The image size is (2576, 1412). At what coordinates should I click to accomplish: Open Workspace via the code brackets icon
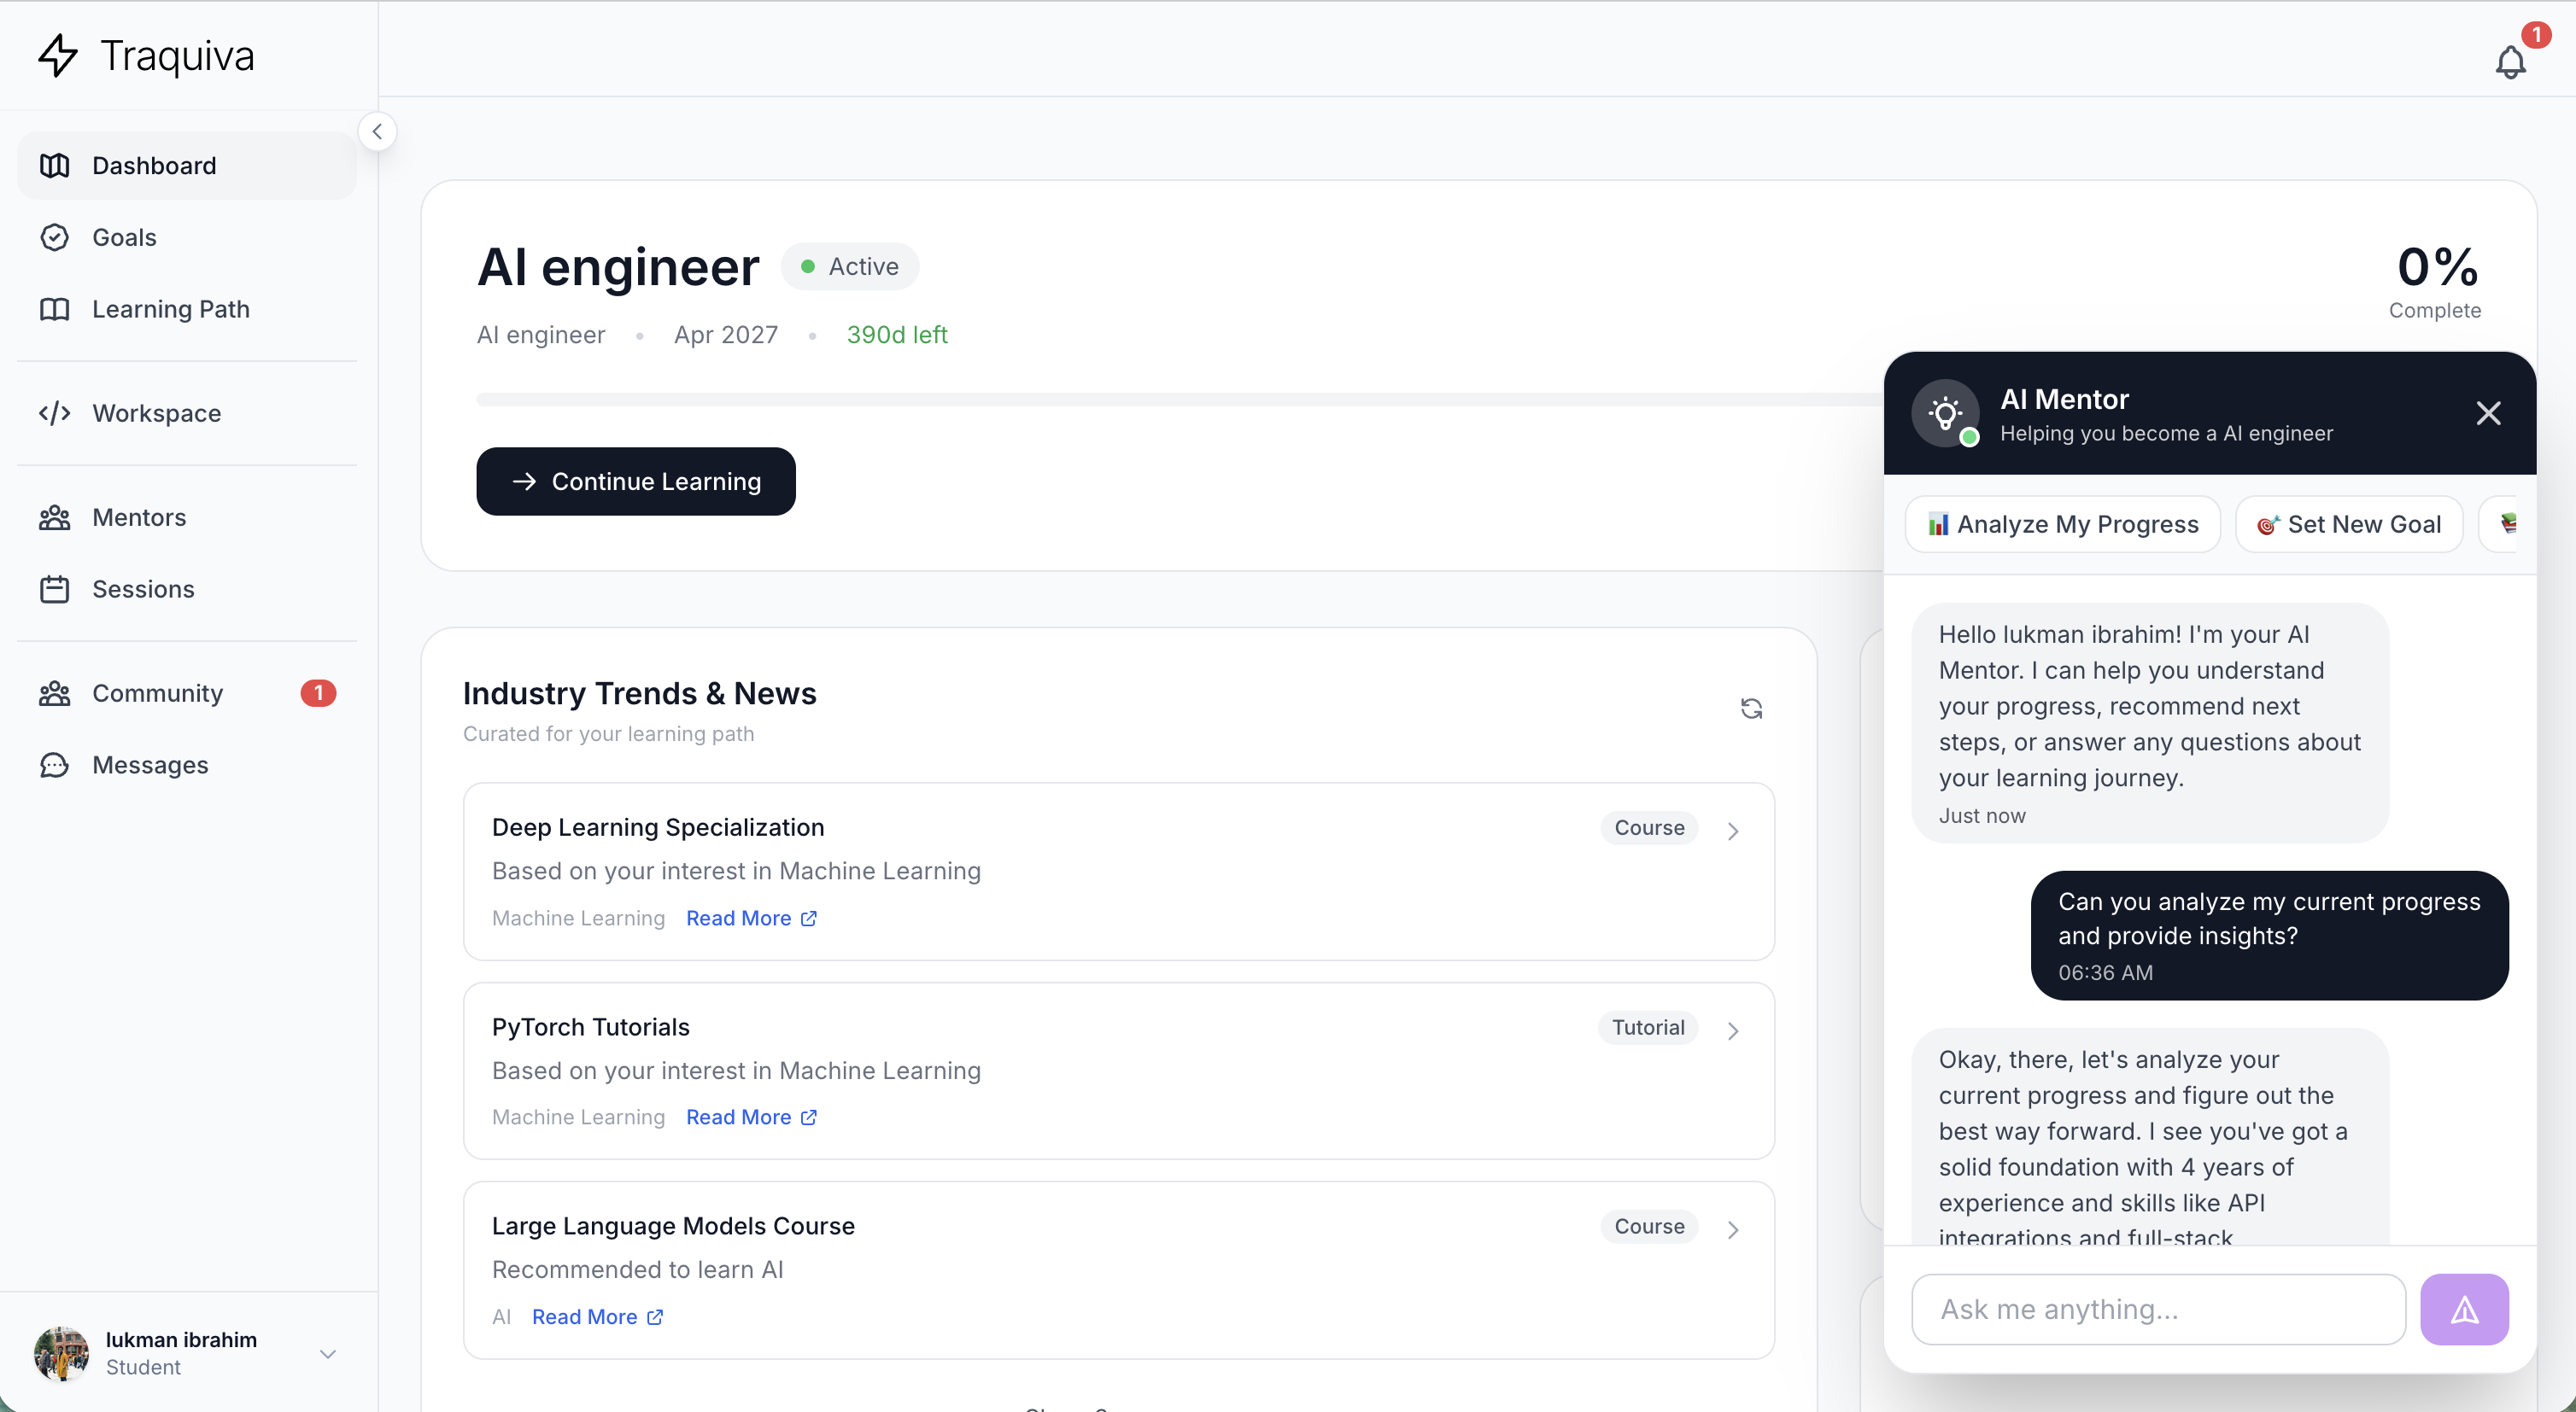55,412
